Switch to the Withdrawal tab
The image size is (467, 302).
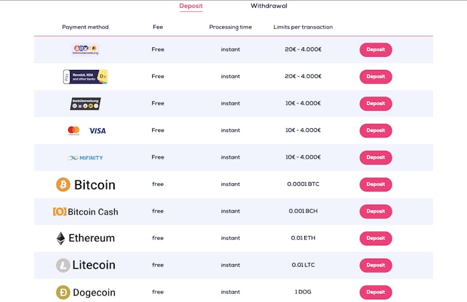pos(269,6)
